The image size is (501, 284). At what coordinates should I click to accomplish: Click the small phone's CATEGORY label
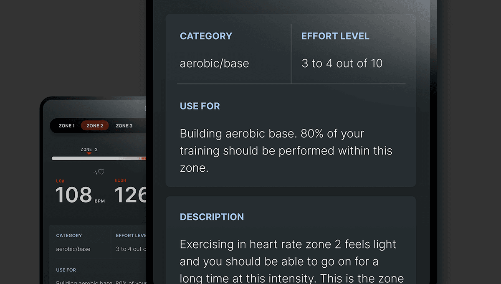click(69, 236)
